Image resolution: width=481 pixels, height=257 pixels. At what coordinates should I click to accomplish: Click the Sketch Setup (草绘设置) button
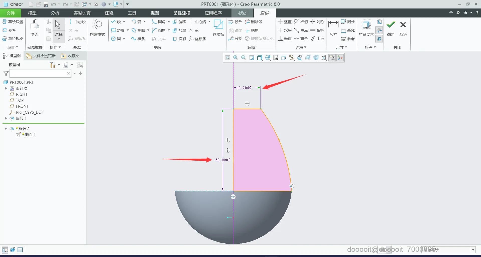point(13,22)
